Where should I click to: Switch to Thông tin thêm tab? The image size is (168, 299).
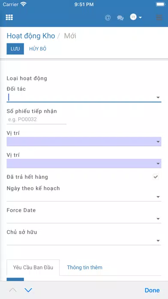[x=84, y=267]
